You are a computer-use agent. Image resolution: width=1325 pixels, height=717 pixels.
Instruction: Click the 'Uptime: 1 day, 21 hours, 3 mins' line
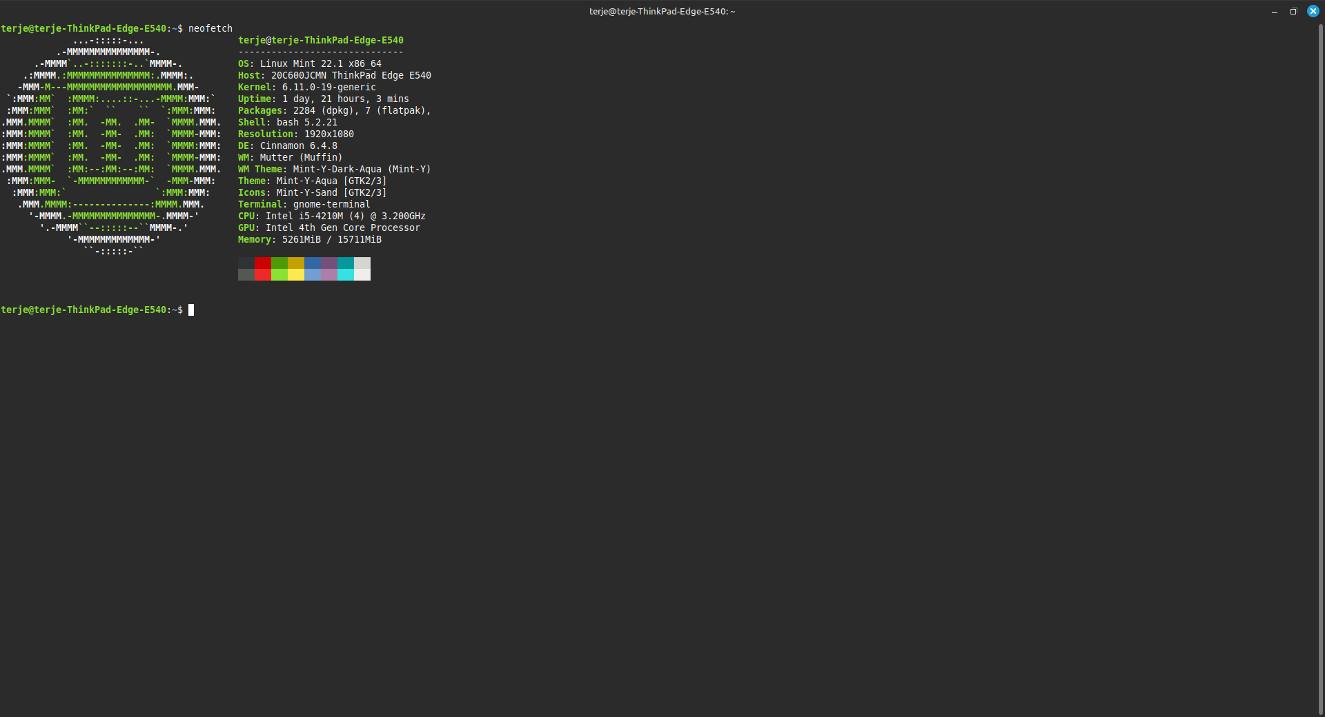point(324,99)
